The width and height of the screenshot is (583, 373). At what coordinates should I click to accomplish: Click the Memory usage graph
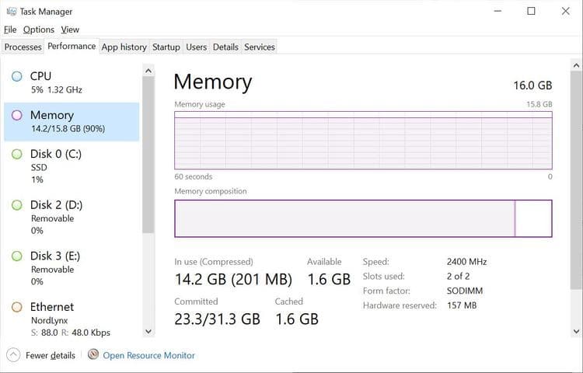coord(363,140)
